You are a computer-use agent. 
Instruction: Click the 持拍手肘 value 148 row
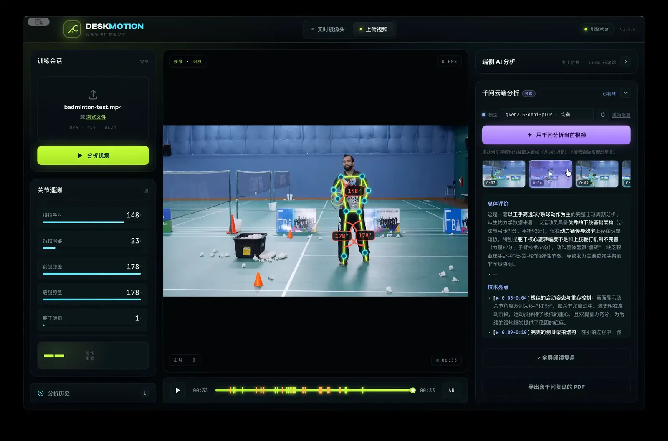[92, 216]
